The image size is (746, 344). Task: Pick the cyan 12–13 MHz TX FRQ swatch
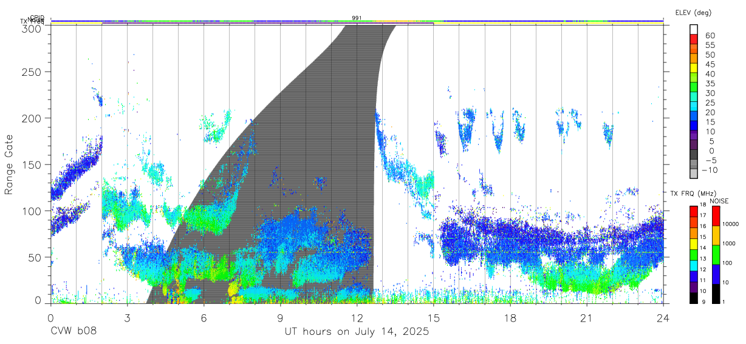coord(694,265)
